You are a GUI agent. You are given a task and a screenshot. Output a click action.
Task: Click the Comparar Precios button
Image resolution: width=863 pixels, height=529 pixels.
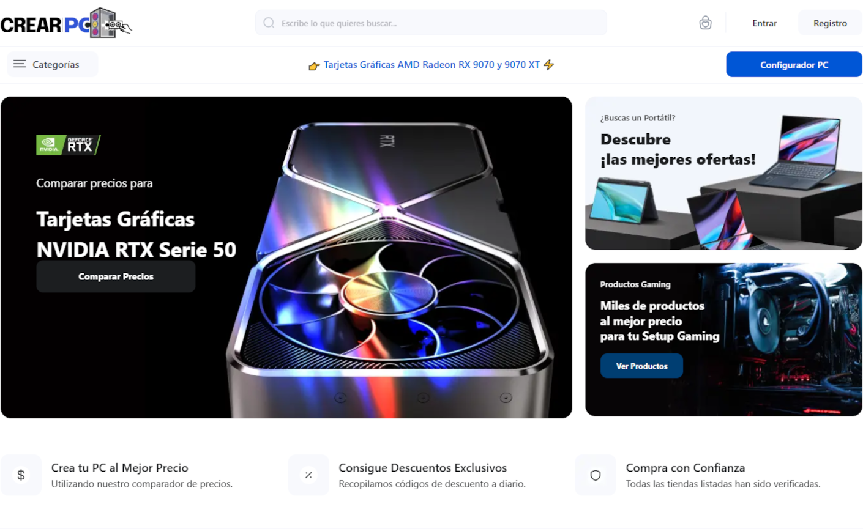(116, 276)
